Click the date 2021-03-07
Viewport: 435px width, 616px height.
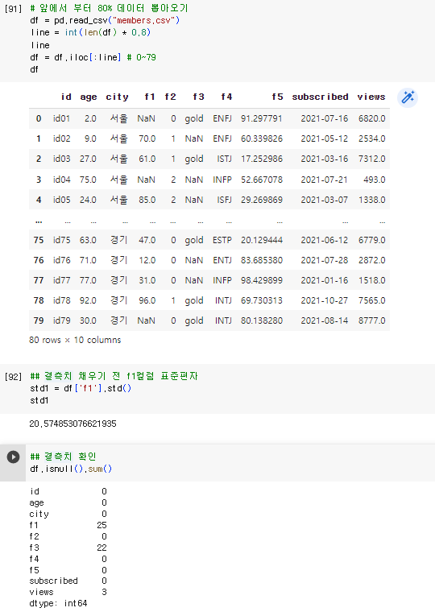coord(324,200)
